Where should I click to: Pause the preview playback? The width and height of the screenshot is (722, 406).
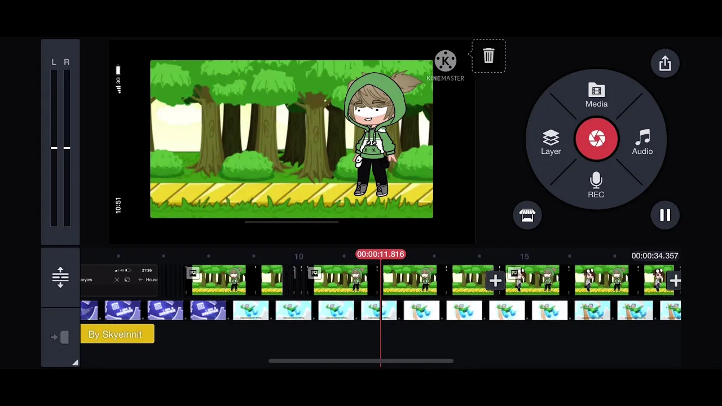click(x=665, y=215)
